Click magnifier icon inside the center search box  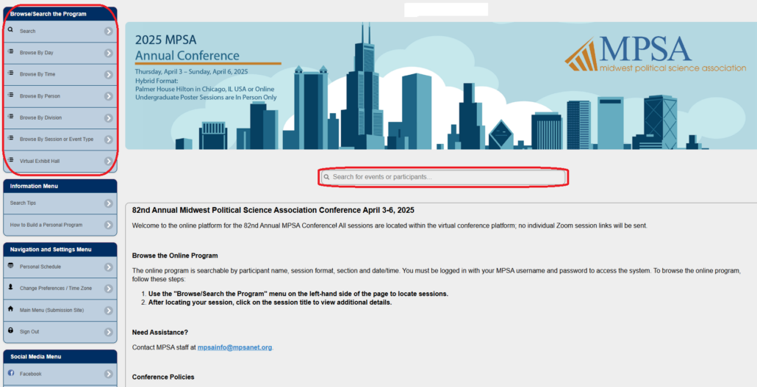pos(327,177)
